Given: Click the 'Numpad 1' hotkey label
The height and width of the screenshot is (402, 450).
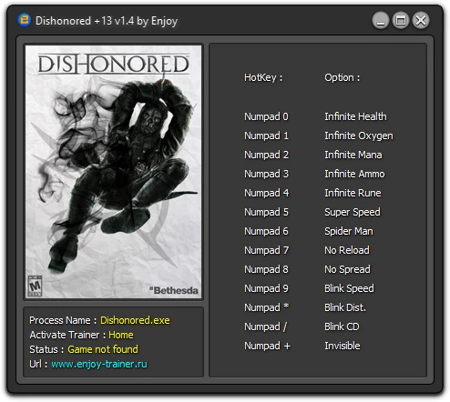Looking at the screenshot, I should (x=266, y=136).
